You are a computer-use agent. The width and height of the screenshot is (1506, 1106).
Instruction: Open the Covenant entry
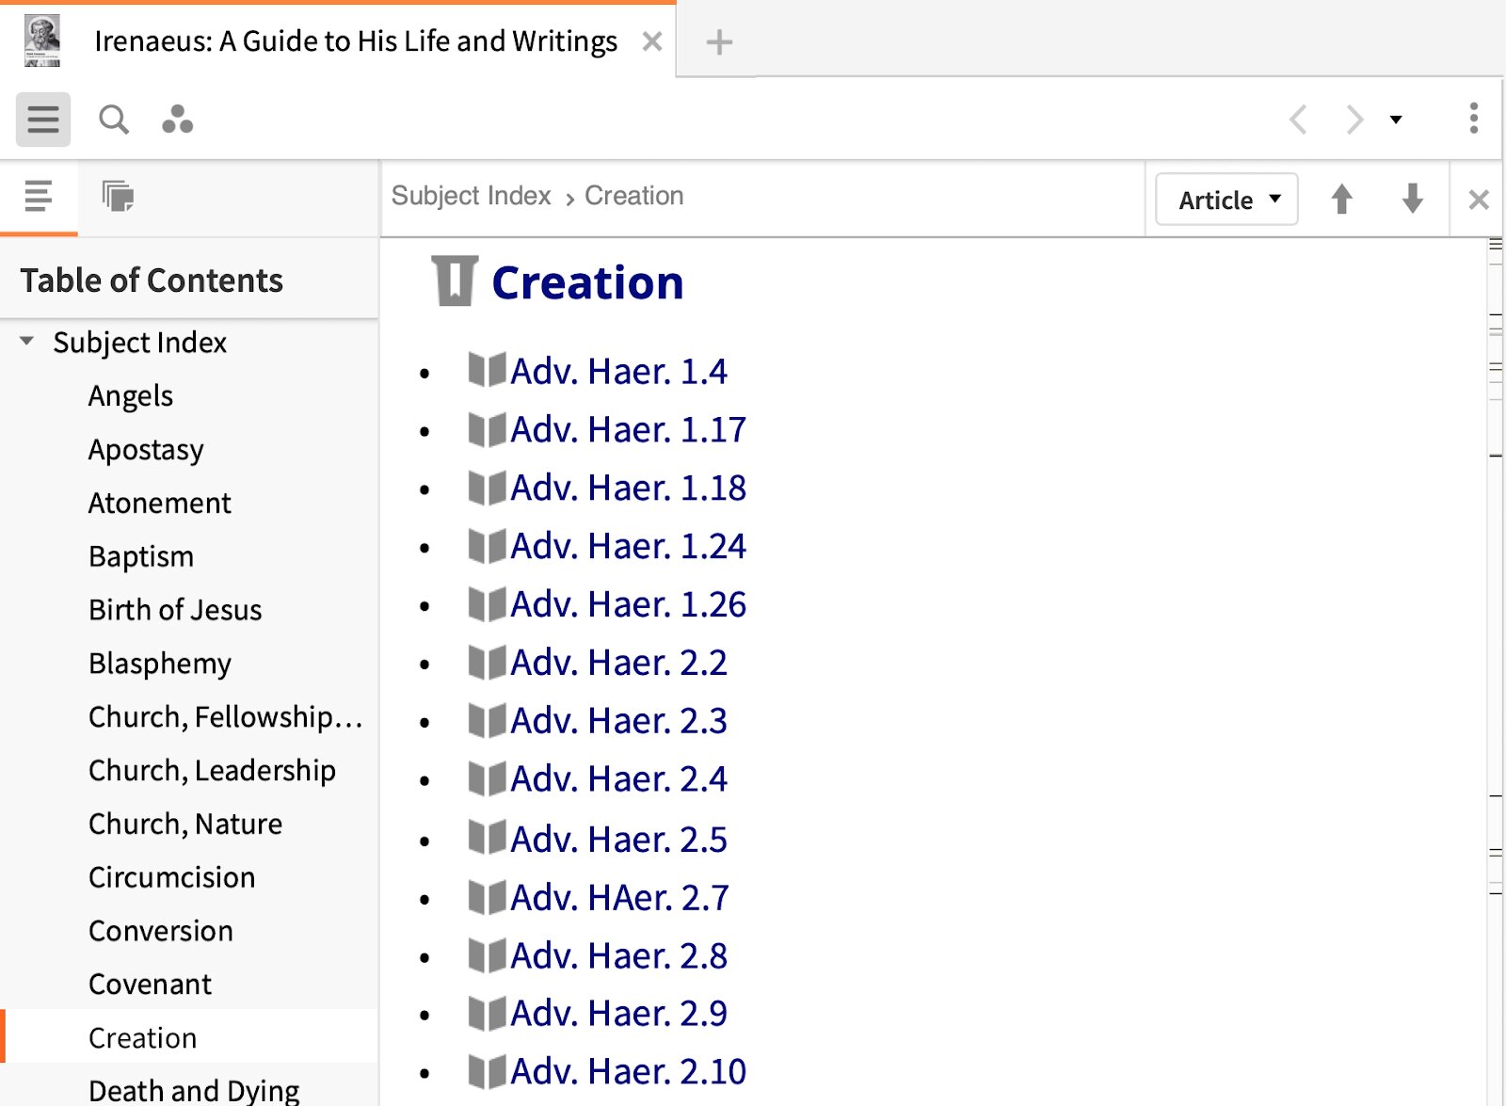(x=150, y=985)
